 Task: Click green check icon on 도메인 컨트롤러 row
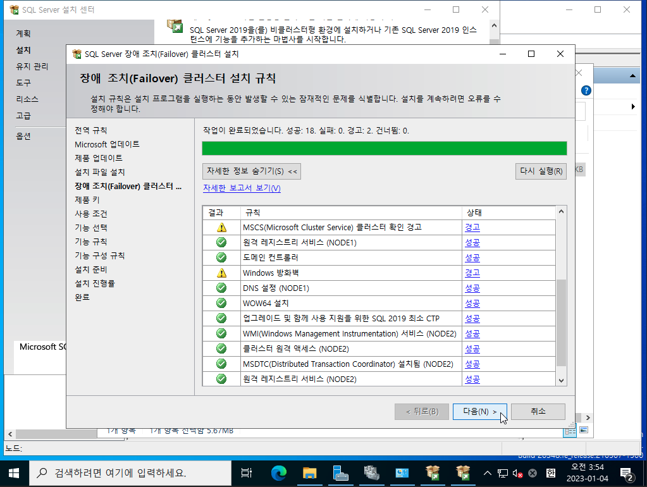pos(221,257)
